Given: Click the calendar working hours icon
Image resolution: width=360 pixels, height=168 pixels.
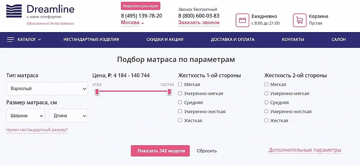Looking at the screenshot, I should [242, 20].
